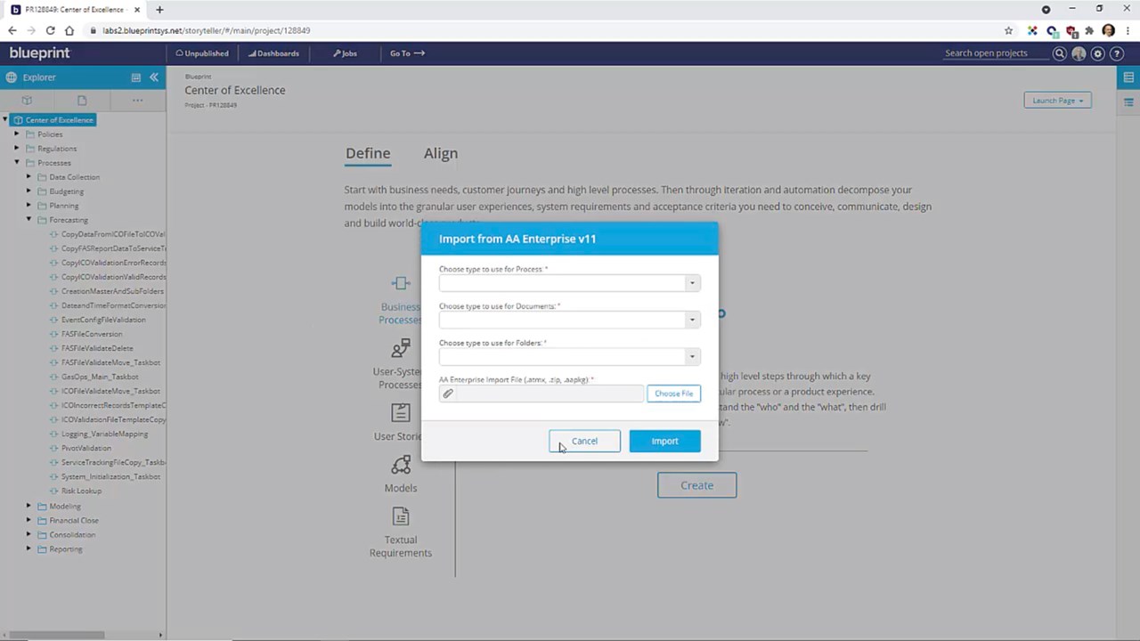Open the Chrome profile avatar
1140x641 pixels.
click(1108, 30)
